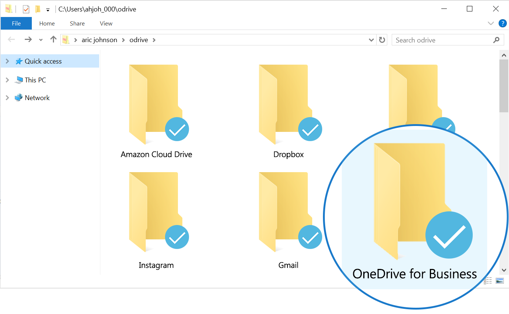This screenshot has width=509, height=314.
Task: Switch to the View ribbon tab
Action: (105, 23)
